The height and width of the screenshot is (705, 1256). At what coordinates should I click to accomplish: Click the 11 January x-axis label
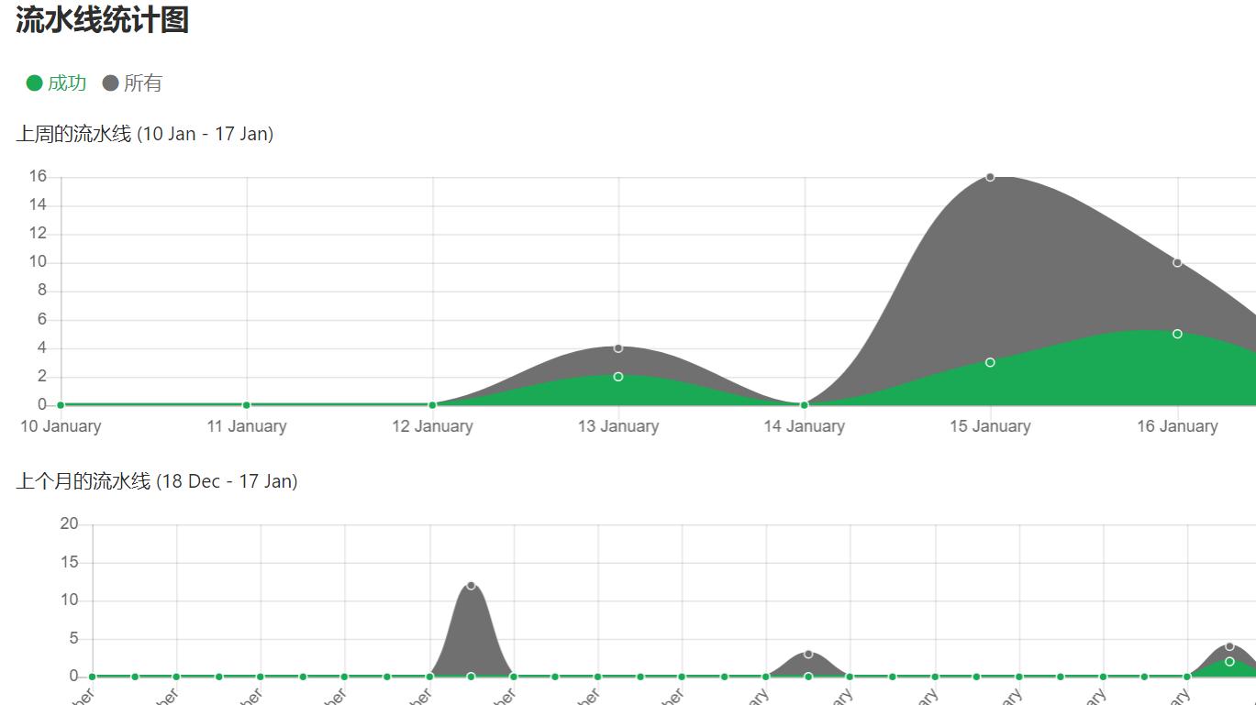[247, 426]
